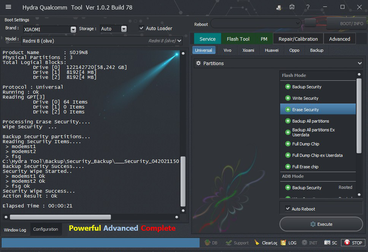The height and width of the screenshot is (252, 368).
Task: Open the help question mark icon
Action: 308,7
